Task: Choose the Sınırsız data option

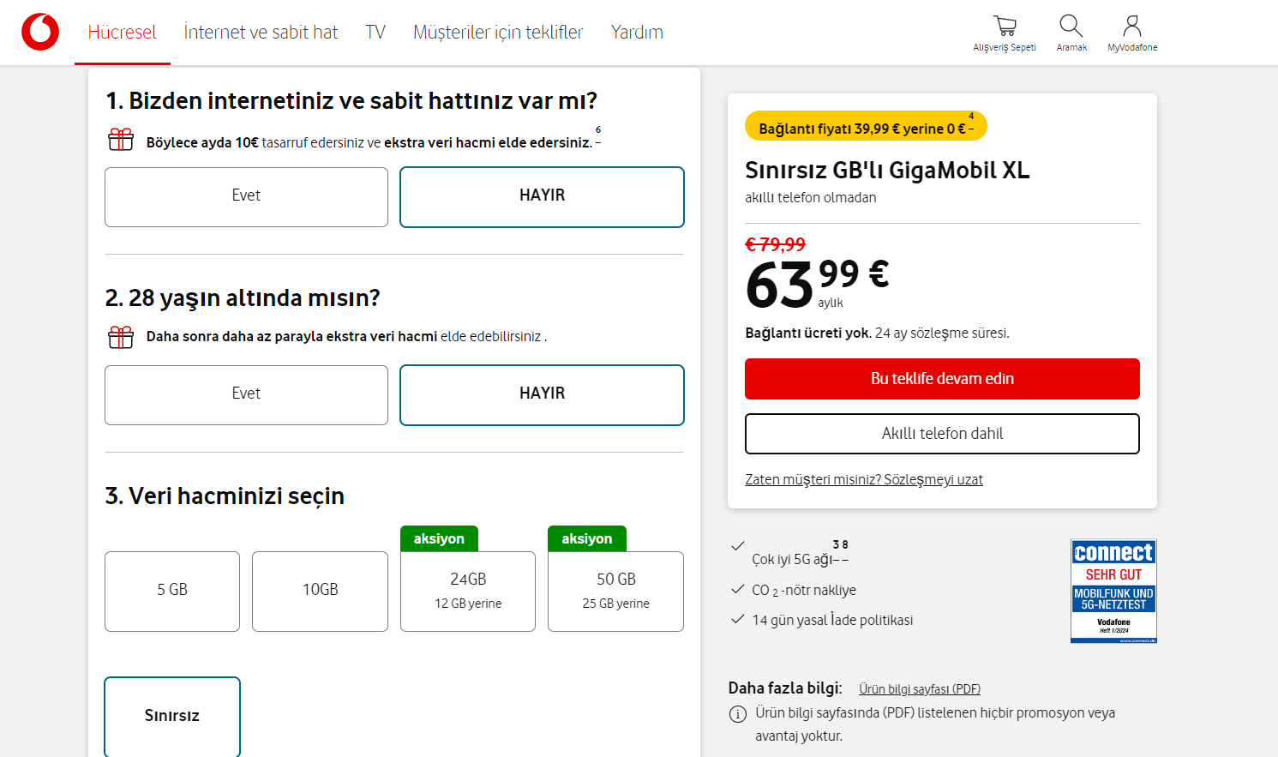Action: (x=172, y=717)
